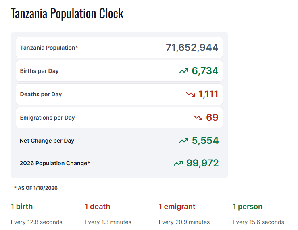The height and width of the screenshot is (230, 298).
Task: Click the Every 12.8 seconds text
Action: point(36,222)
